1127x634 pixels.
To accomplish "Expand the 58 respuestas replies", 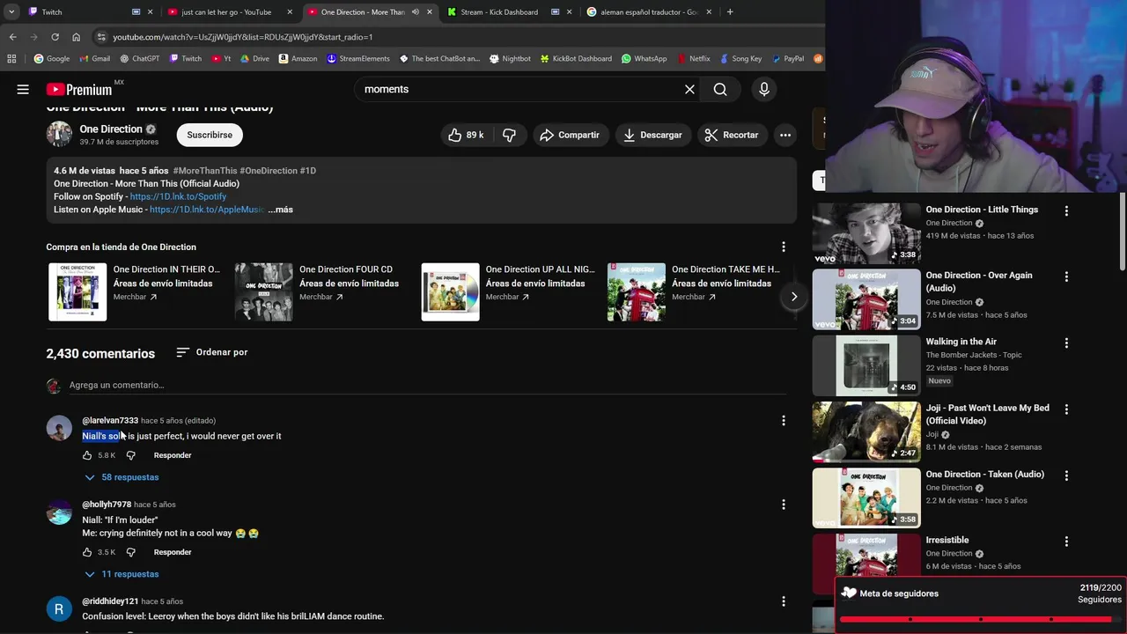I will (122, 477).
